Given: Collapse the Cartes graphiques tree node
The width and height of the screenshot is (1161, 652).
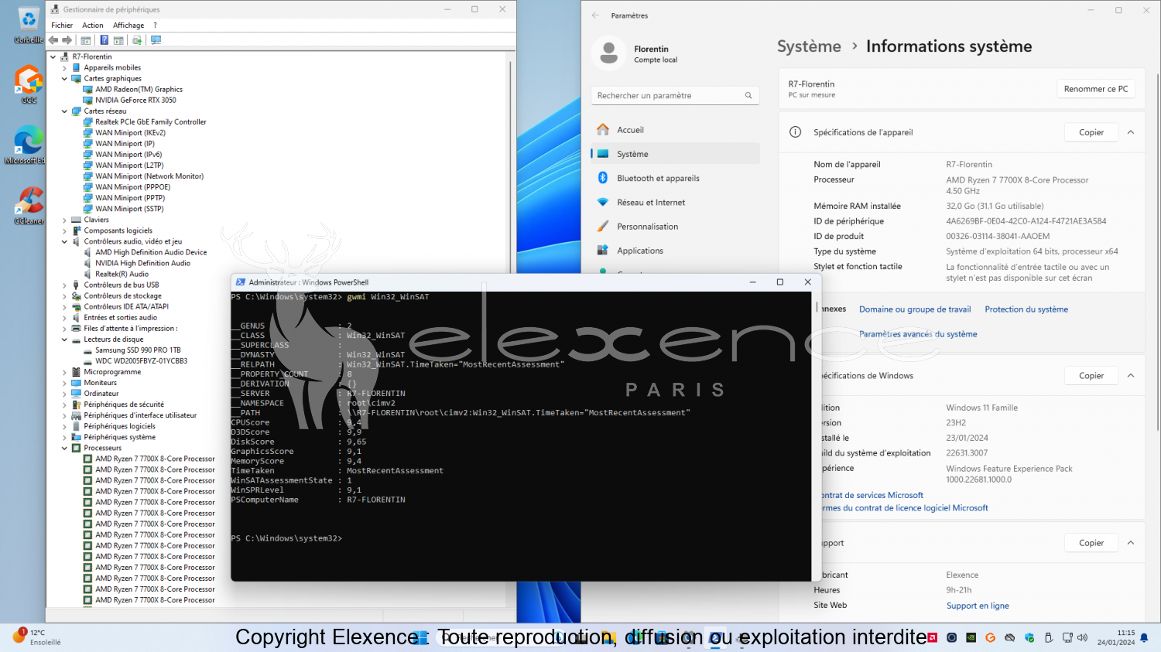Looking at the screenshot, I should [65, 79].
